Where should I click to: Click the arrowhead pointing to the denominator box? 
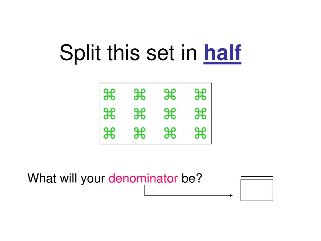(x=231, y=195)
